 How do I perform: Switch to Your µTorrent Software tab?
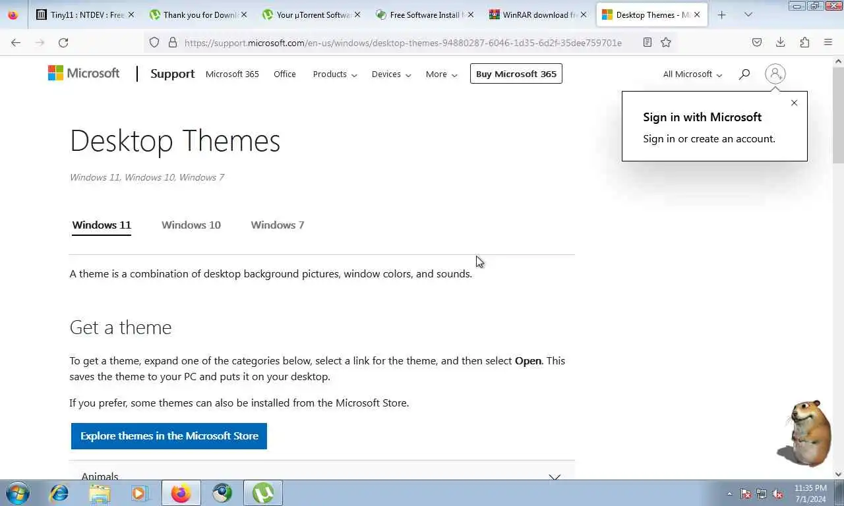tap(311, 14)
